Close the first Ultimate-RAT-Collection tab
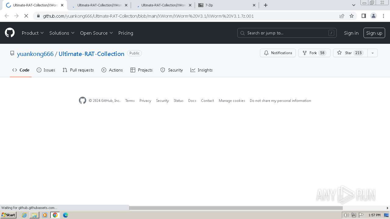390x219 pixels. 62,5
